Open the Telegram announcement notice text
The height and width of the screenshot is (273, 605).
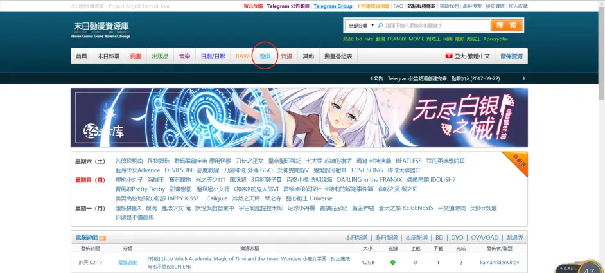(444, 78)
